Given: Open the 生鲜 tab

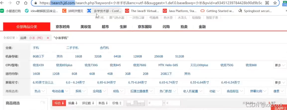Looking at the screenshot, I should click(123, 27).
